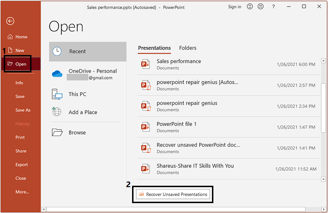Viewport: 329px width, 213px height.
Task: Click the help question mark icon
Action: [x=274, y=7]
